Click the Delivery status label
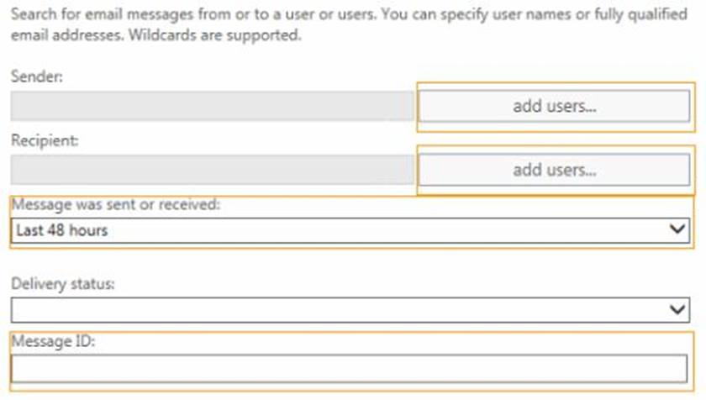This screenshot has width=706, height=400. pos(62,284)
